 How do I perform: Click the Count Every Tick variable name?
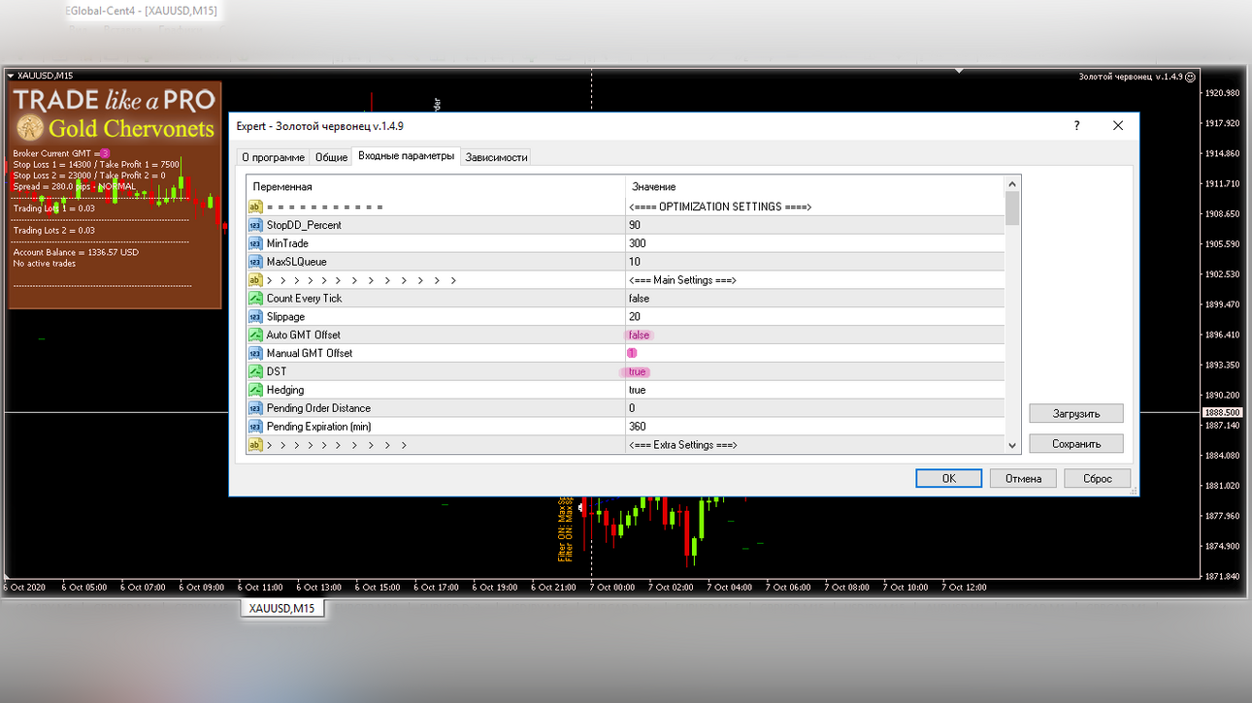pos(304,299)
